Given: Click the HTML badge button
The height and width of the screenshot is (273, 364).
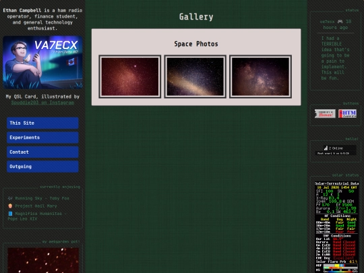Looking at the screenshot, I should (347, 114).
